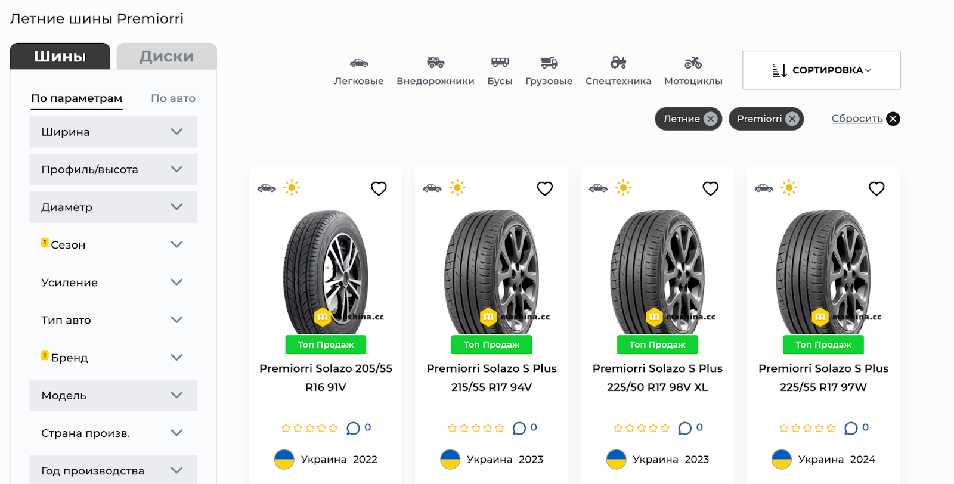Screen dimensions: 954x484
Task: Favorite the Solazo S Plus 215/55 R17 tire
Action: [544, 188]
